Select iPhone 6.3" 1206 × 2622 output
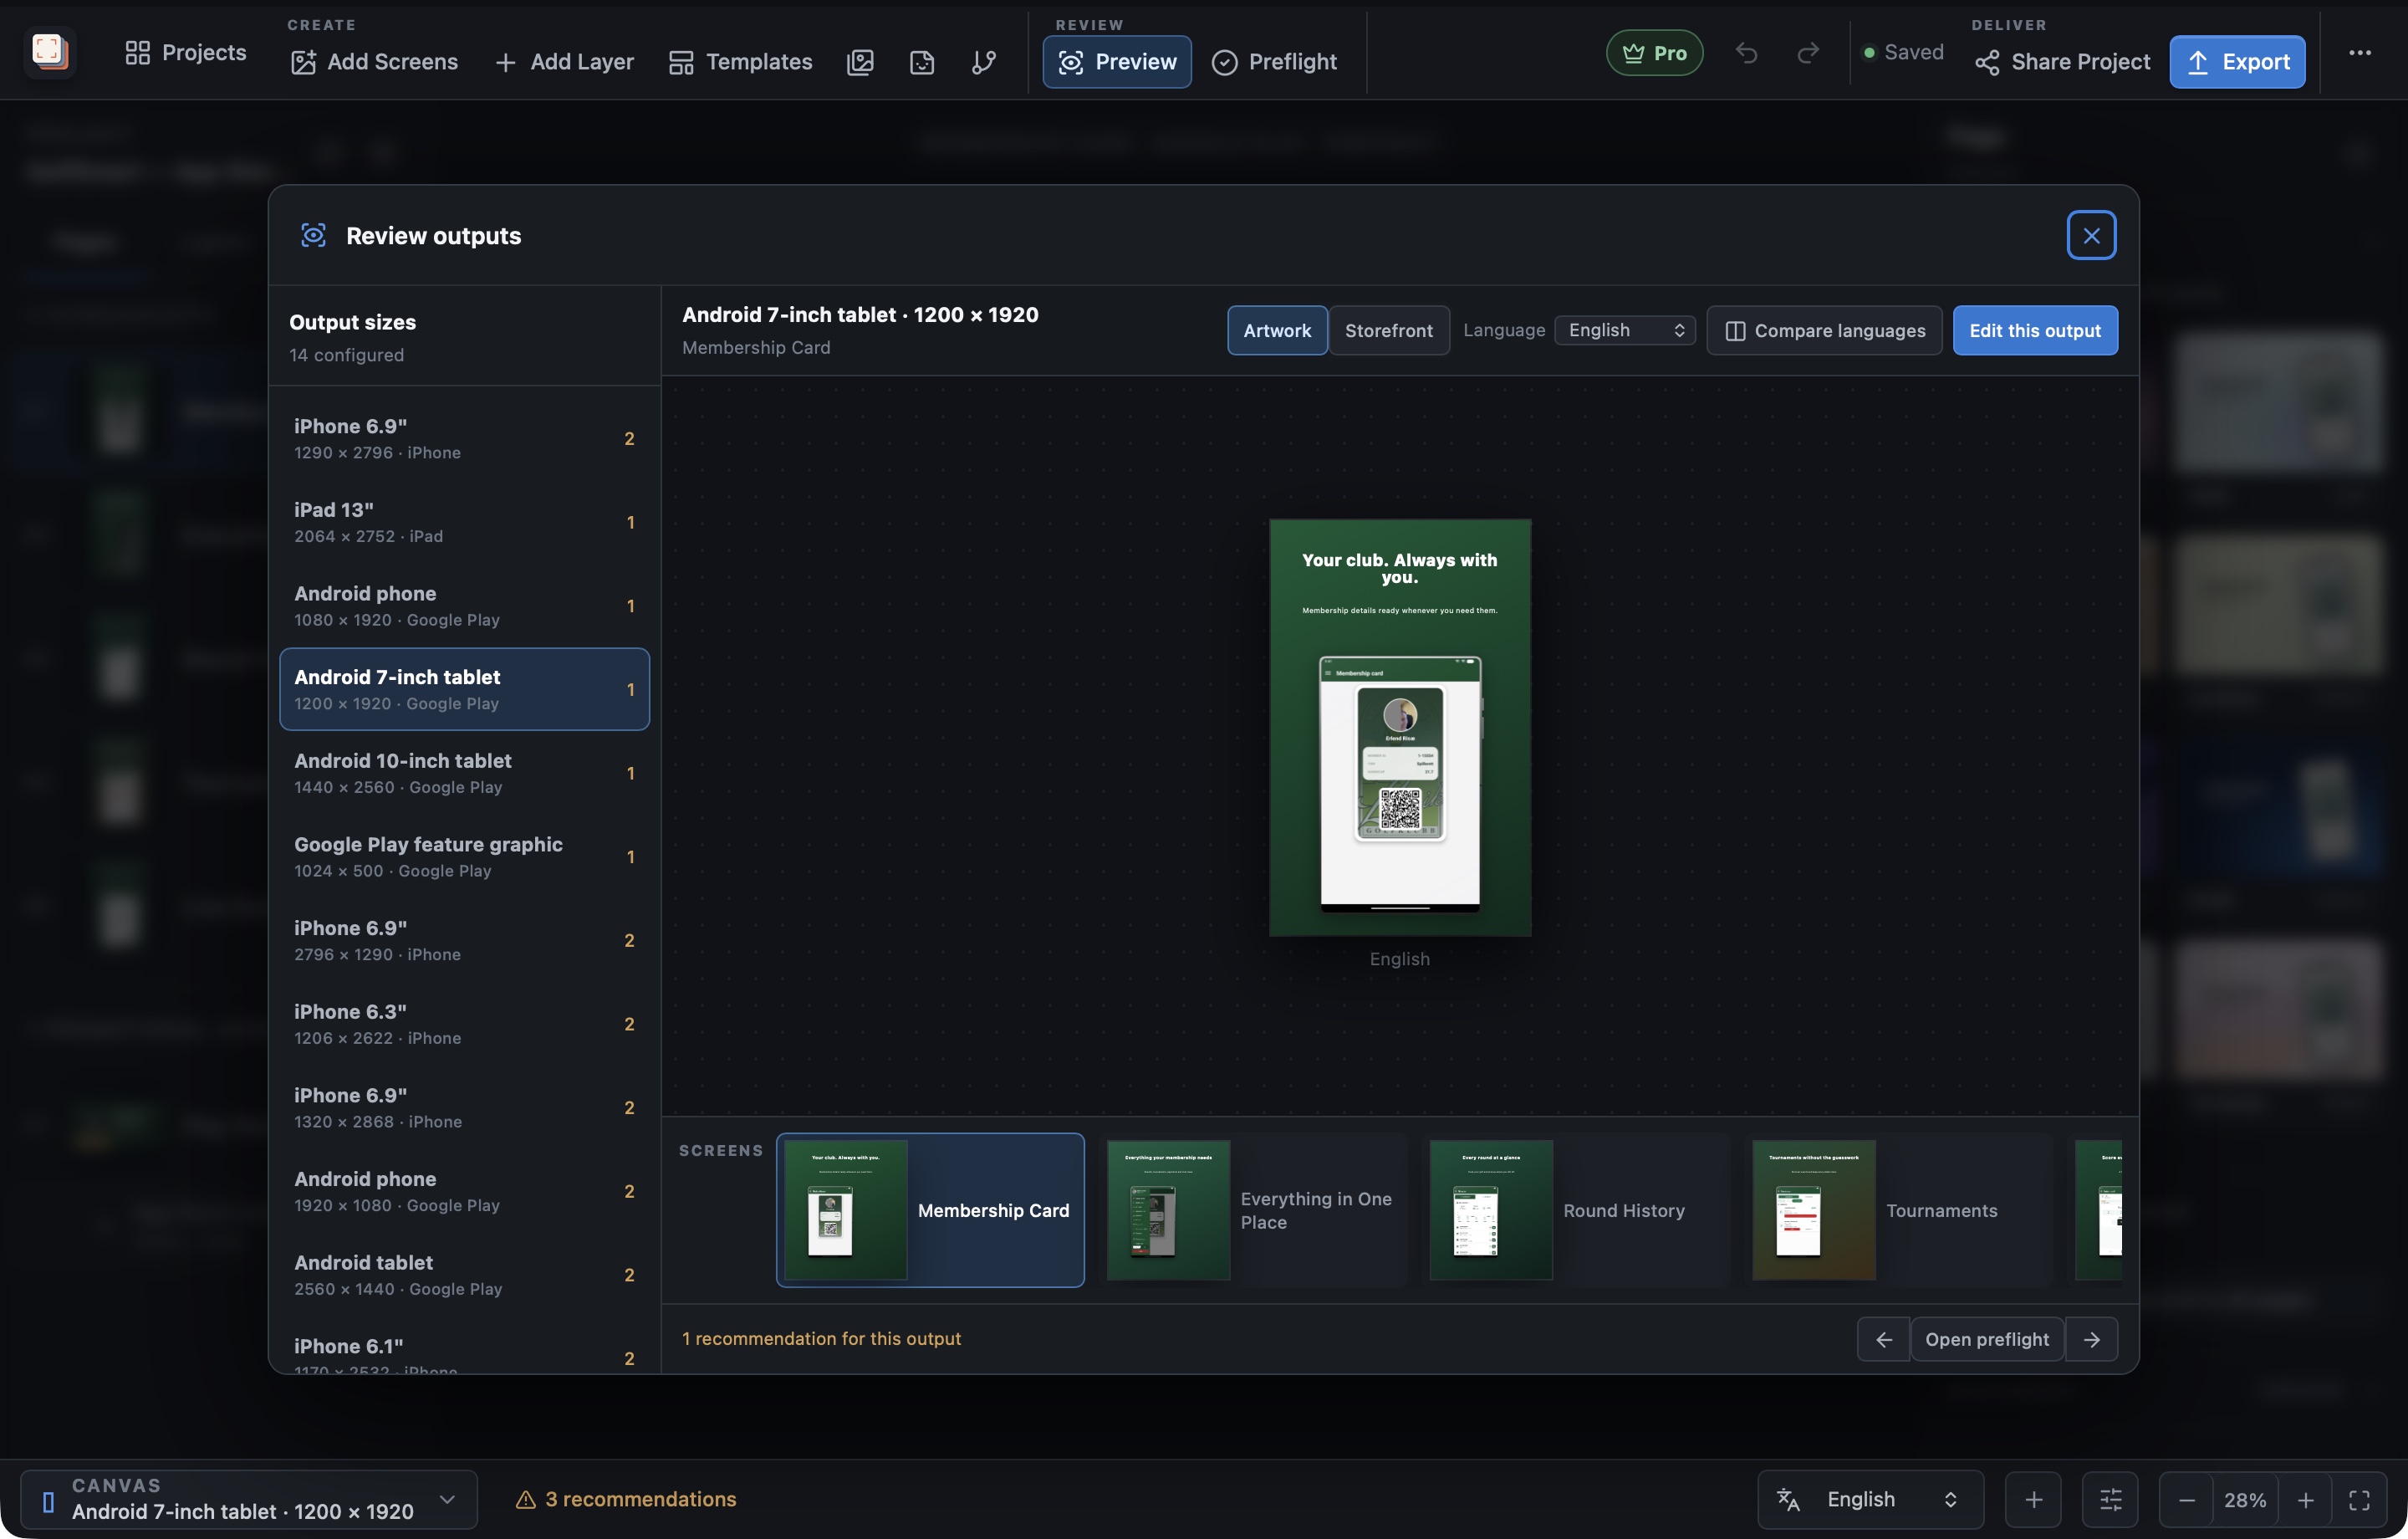The height and width of the screenshot is (1539, 2408). click(464, 1025)
